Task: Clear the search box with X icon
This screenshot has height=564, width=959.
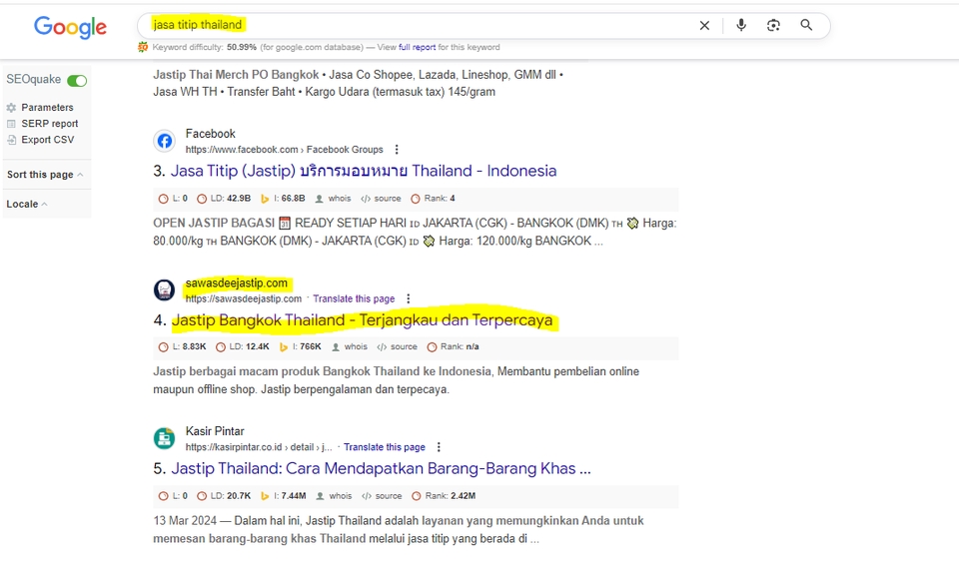Action: pyautogui.click(x=704, y=25)
